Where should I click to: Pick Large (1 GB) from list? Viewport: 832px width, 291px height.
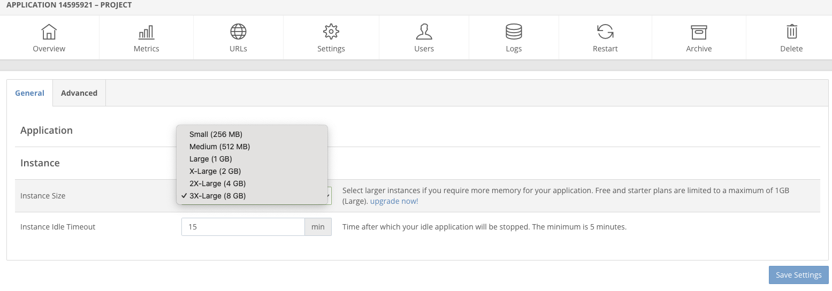210,159
